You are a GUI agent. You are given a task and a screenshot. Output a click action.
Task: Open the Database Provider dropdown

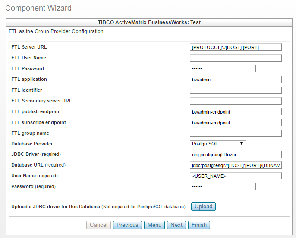pos(218,144)
